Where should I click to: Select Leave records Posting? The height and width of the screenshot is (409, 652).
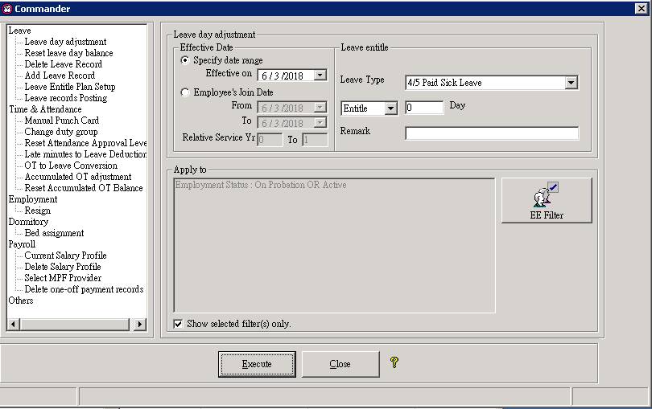click(x=66, y=97)
